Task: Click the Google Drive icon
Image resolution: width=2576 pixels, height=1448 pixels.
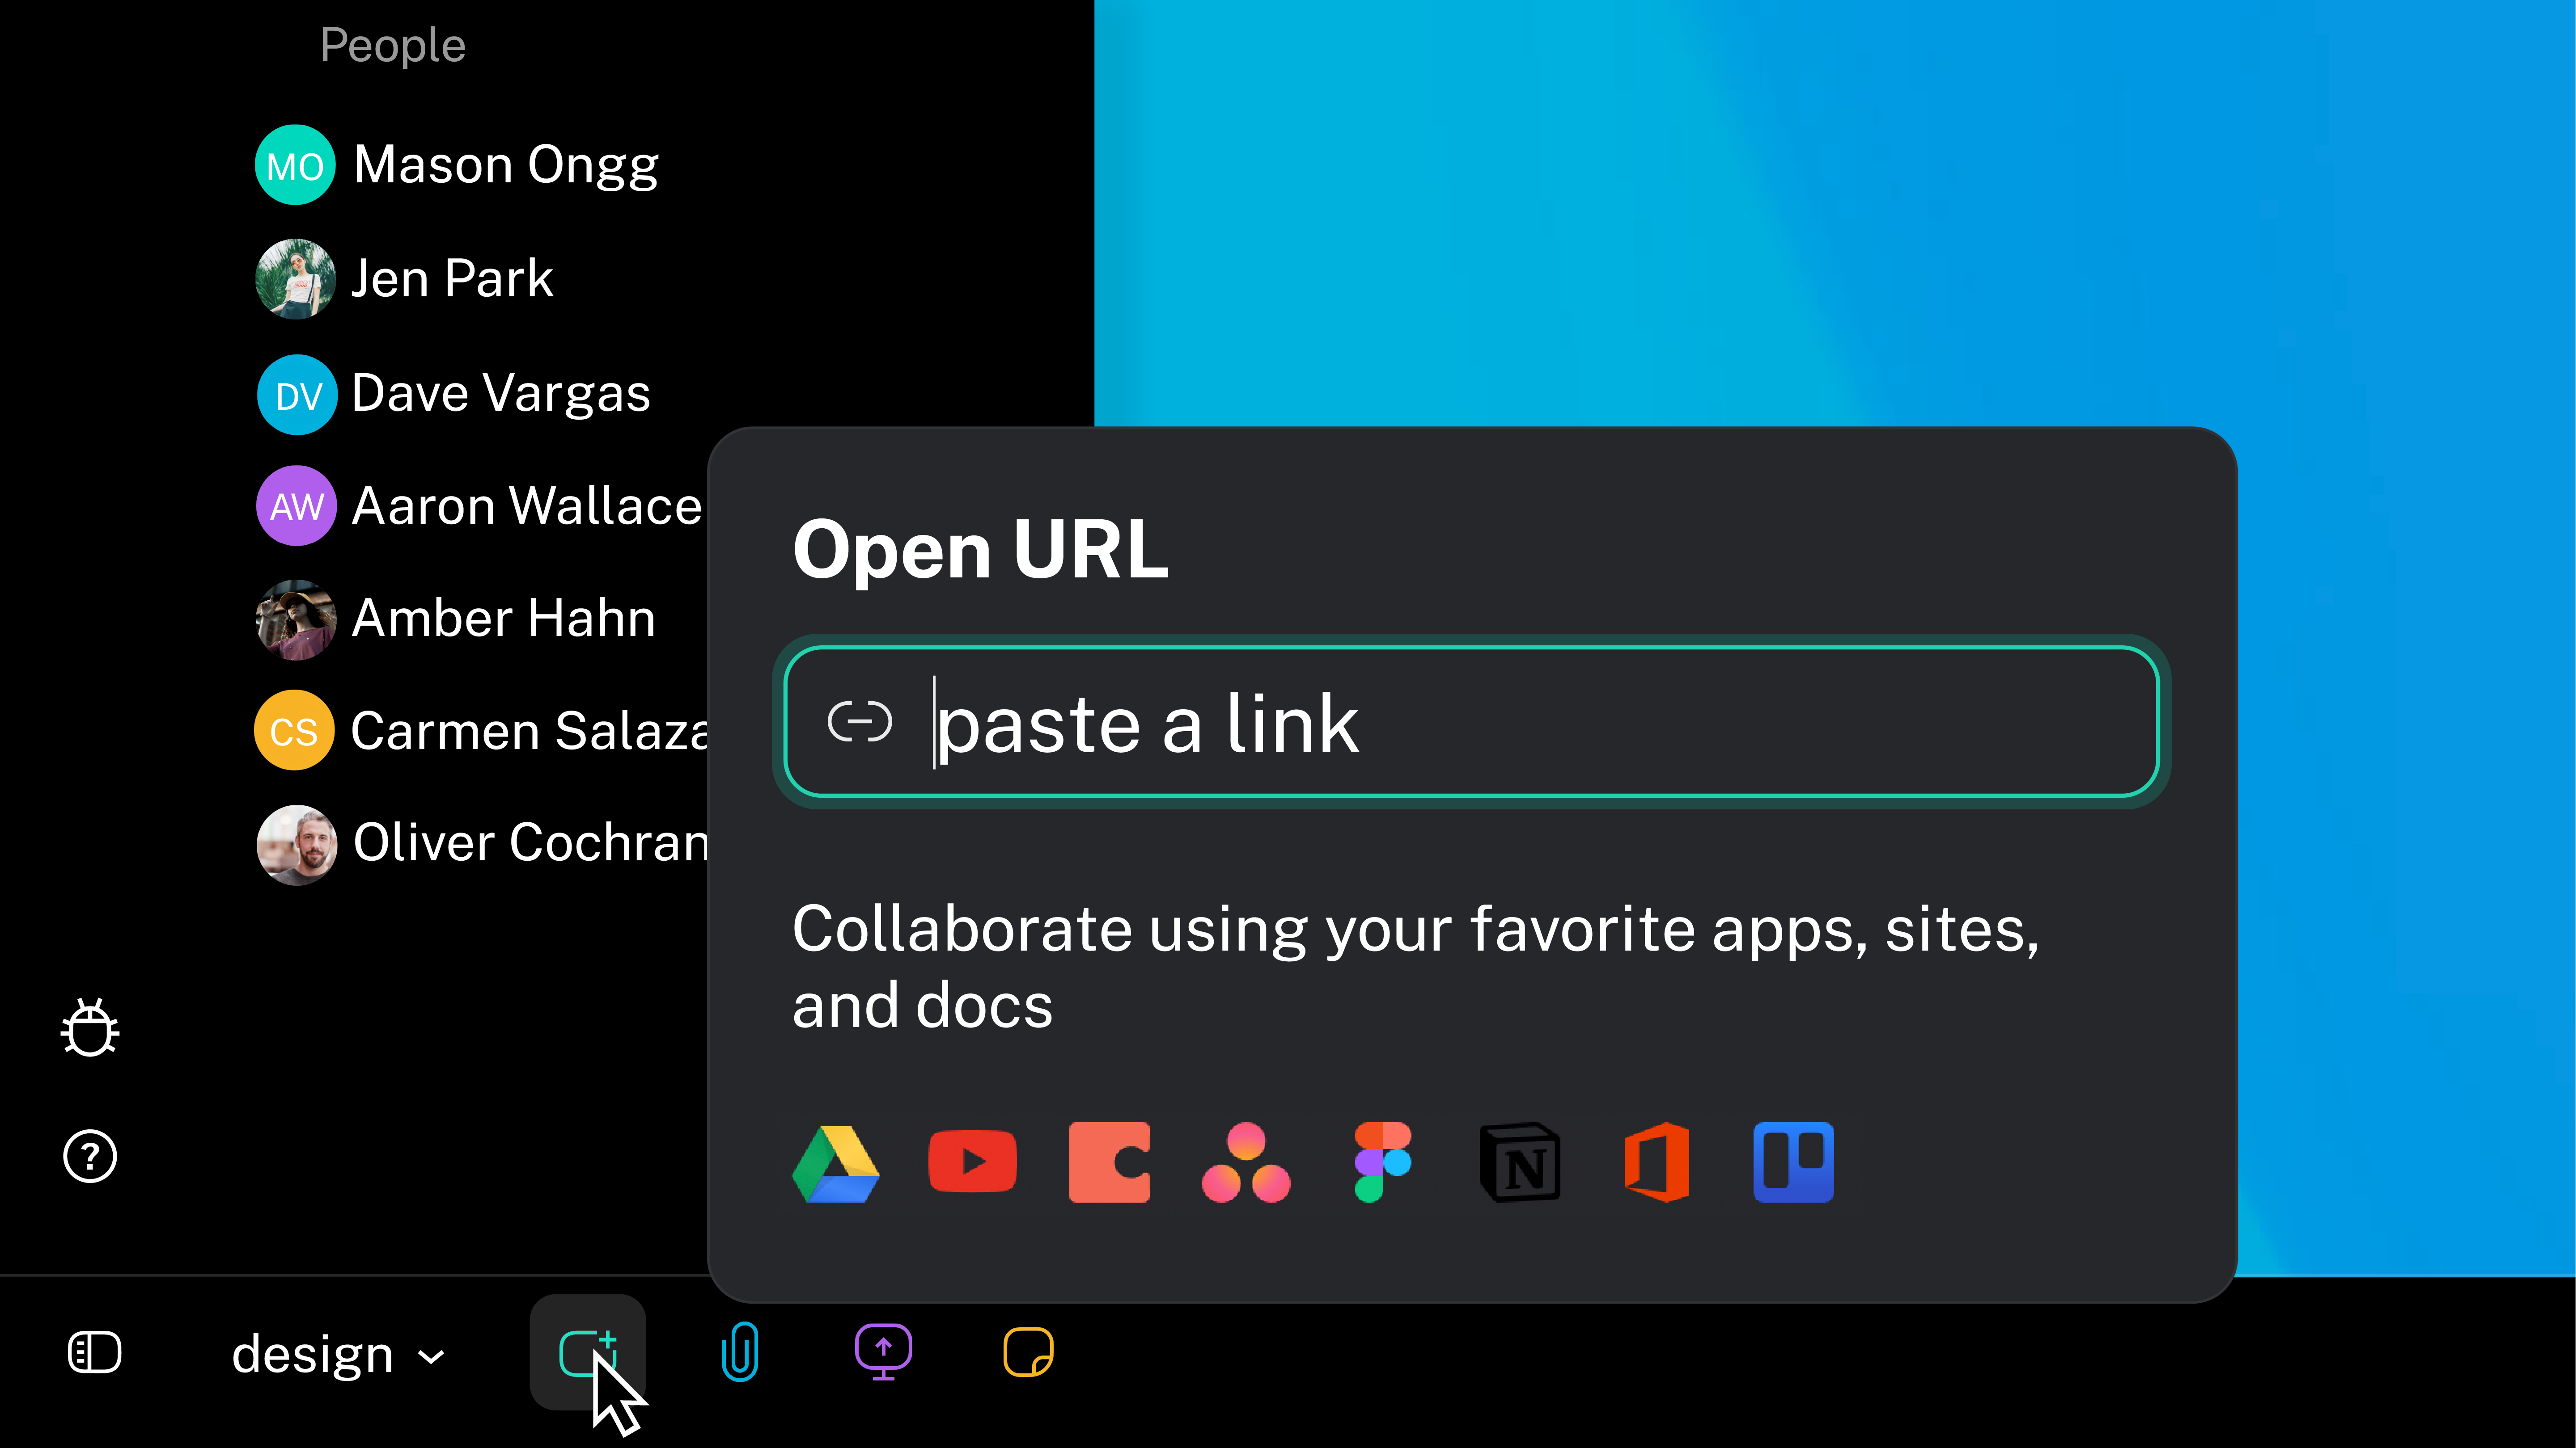Action: (835, 1163)
